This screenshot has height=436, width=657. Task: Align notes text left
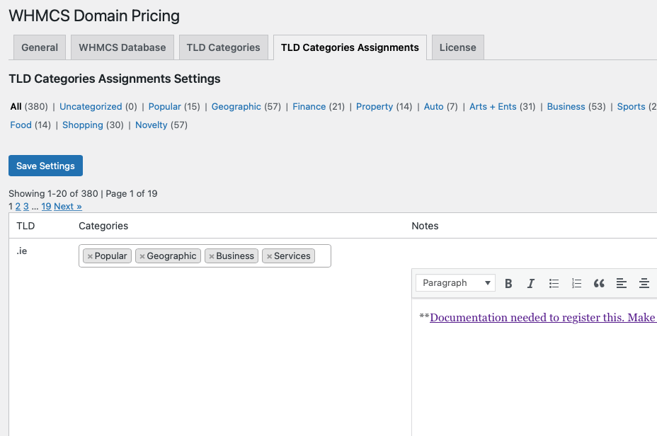click(622, 284)
